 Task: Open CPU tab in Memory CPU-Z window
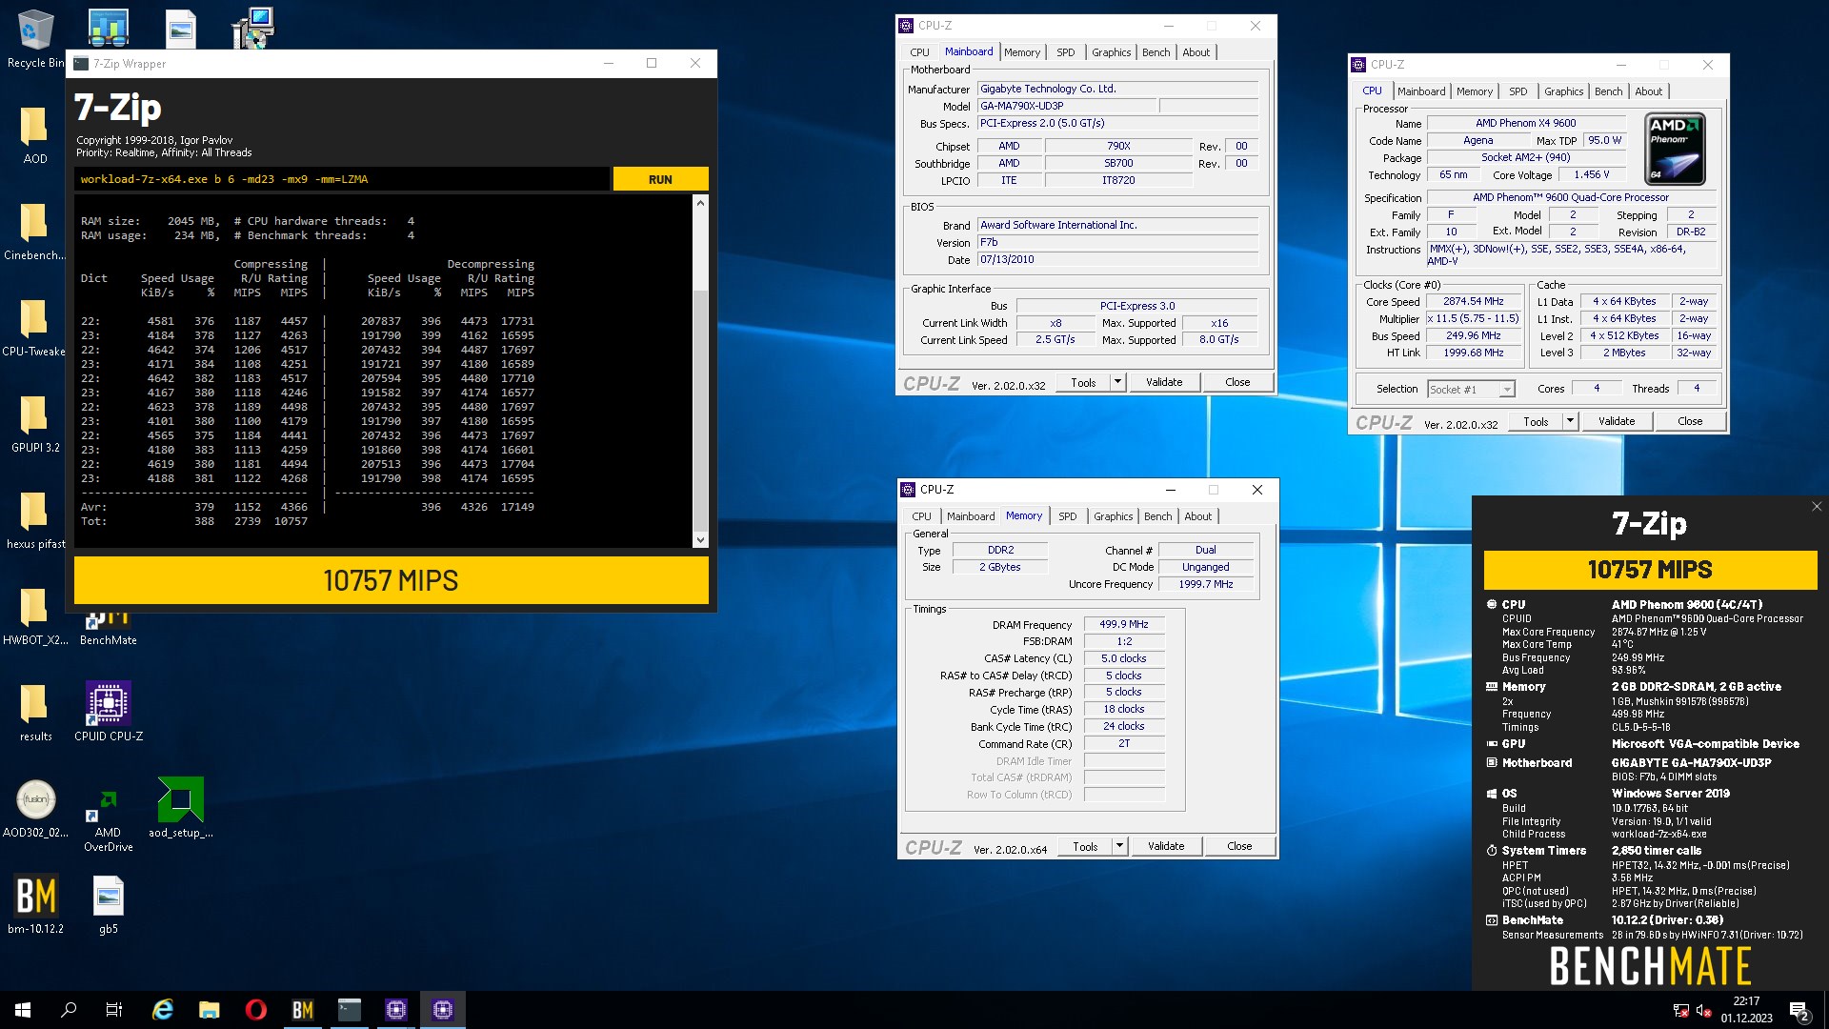(x=921, y=516)
